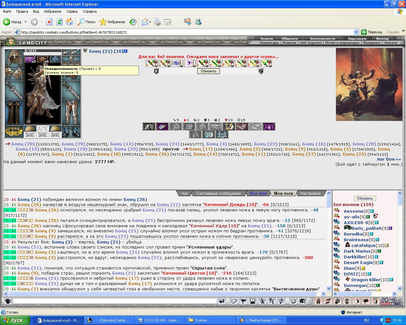This screenshot has height=325, width=406.
Task: Open the Back button history dropdown arrow
Action: [x=26, y=22]
